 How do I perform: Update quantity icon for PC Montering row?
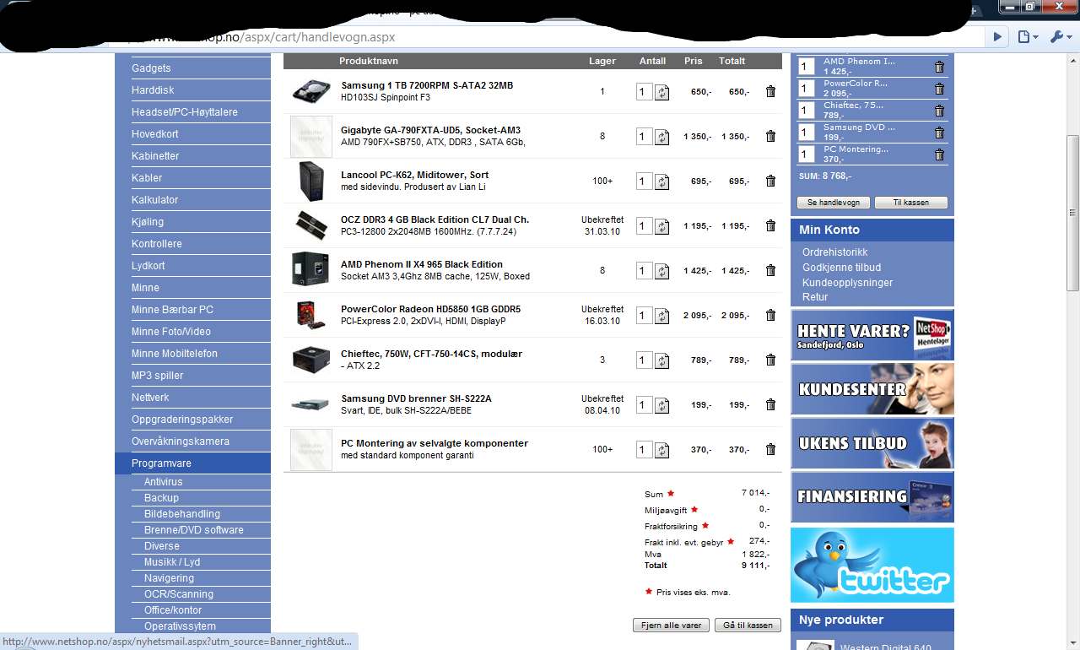662,450
